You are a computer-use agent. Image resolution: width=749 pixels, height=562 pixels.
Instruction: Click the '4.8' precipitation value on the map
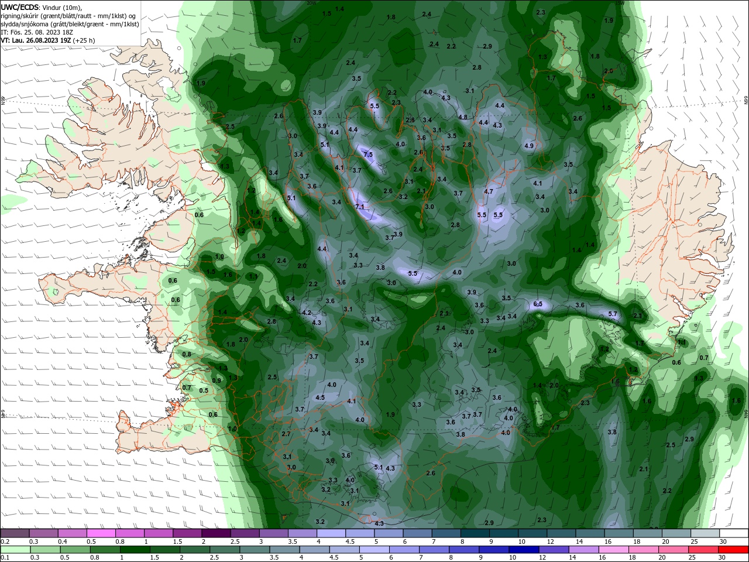(463, 117)
